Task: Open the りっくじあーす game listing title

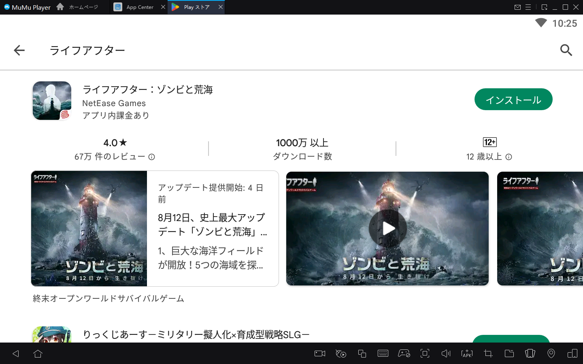Action: coord(196,334)
